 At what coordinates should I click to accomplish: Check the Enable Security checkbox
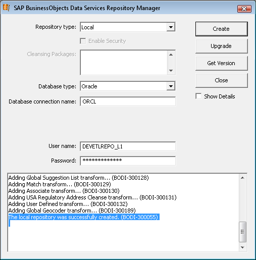[83, 41]
